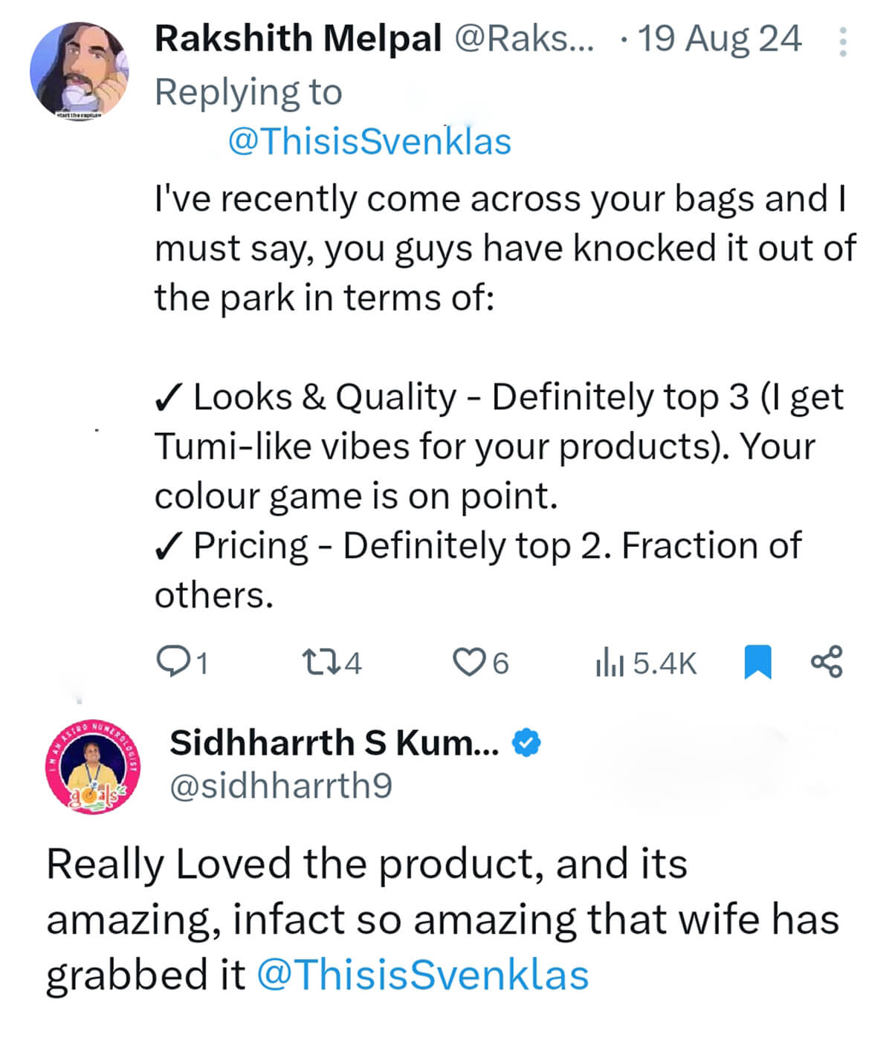
Task: Click the 'Replying to' label
Action: 248,93
